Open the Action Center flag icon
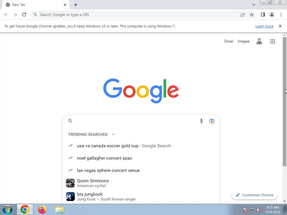Image resolution: width=287 pixels, height=215 pixels. pyautogui.click(x=245, y=210)
